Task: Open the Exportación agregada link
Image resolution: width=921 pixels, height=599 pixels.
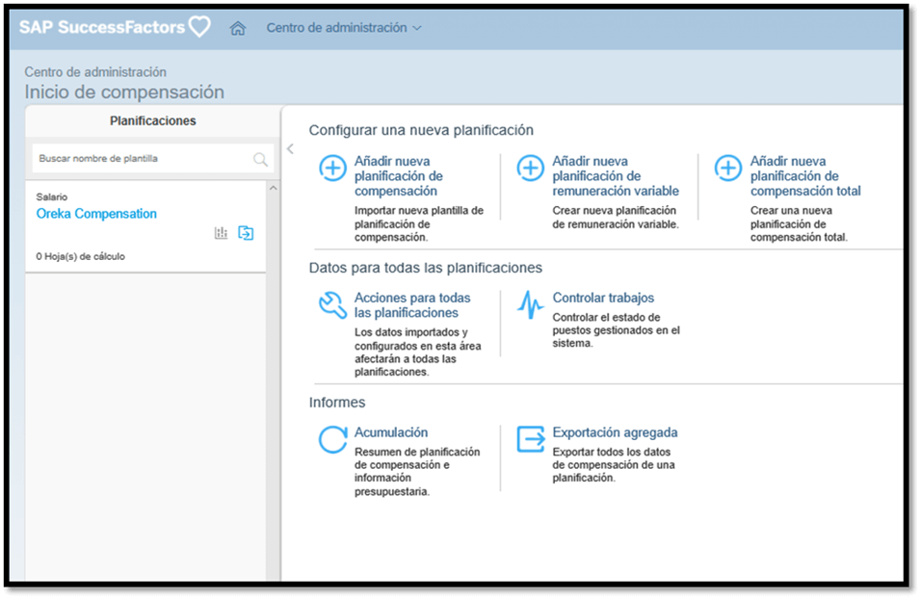Action: pyautogui.click(x=615, y=432)
